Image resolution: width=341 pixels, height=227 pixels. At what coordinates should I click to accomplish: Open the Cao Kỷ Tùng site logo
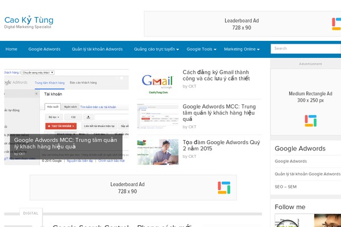pos(29,20)
